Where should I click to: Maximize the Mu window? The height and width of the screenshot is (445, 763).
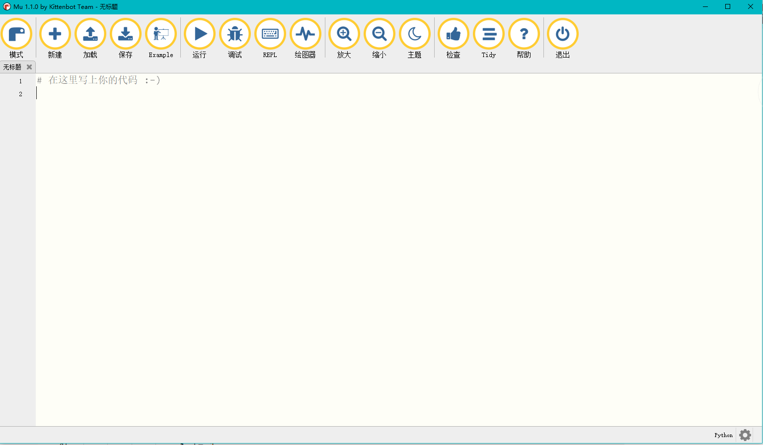point(728,7)
